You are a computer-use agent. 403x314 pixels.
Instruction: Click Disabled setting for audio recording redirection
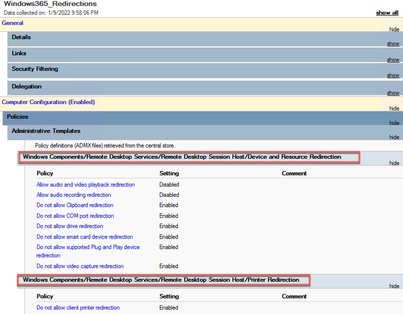[169, 195]
